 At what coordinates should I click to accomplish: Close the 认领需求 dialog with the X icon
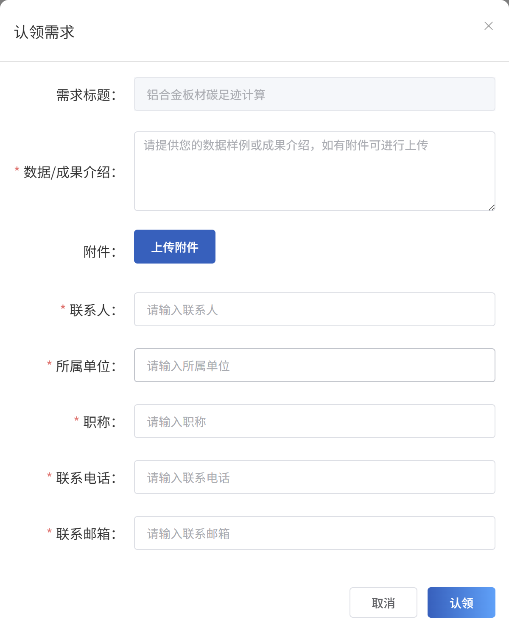pyautogui.click(x=489, y=26)
